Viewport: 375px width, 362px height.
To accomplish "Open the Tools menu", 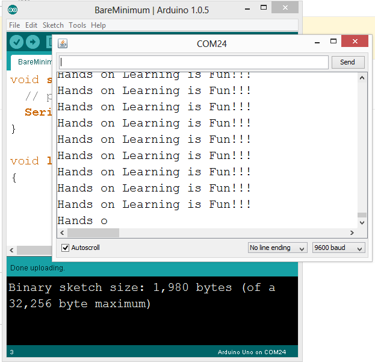I will click(77, 25).
